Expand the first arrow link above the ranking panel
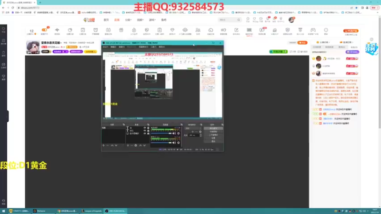 point(323,42)
